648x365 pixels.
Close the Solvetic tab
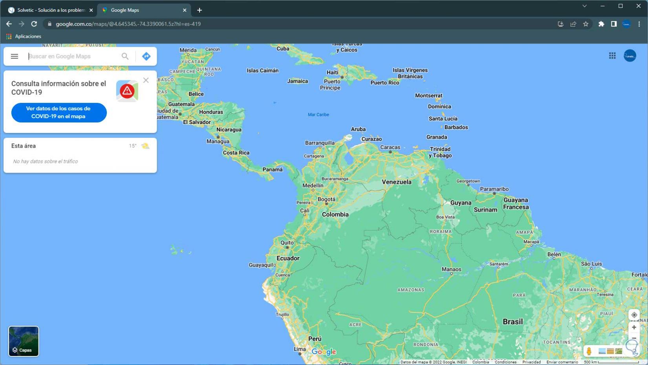click(91, 10)
